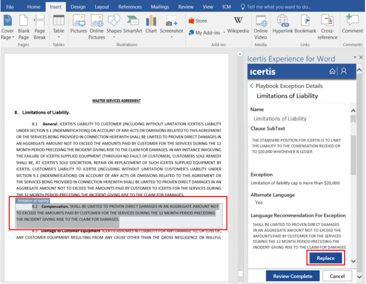Insert an Online Video
This screenshot has width=366, height=284.
[260, 27]
